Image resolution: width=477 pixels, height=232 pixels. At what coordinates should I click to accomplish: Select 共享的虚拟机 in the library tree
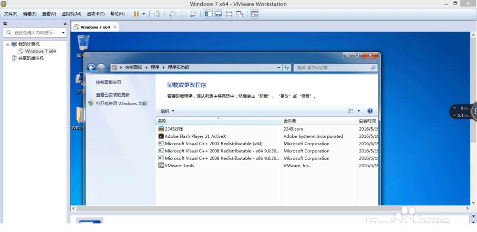click(31, 58)
